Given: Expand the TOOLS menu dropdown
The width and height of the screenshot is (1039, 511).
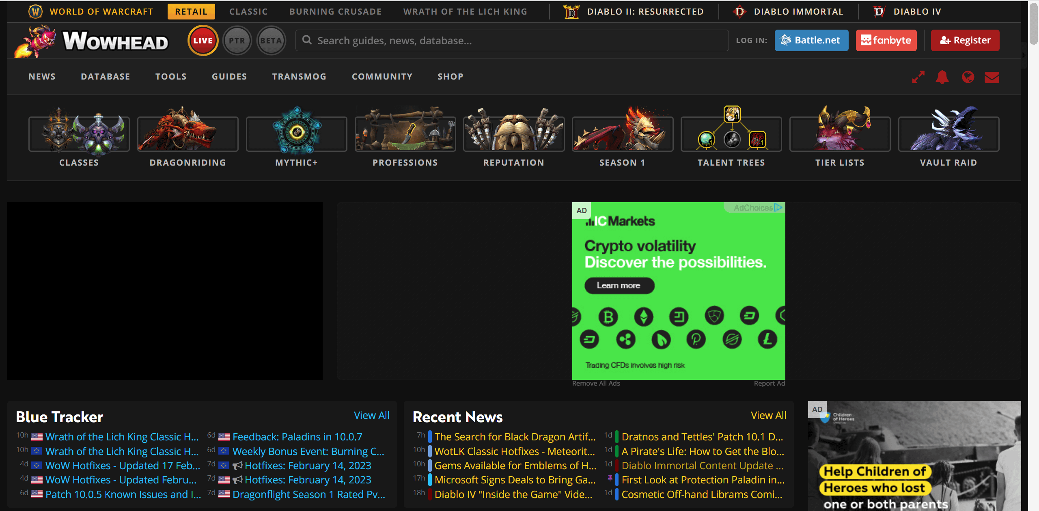Looking at the screenshot, I should click(170, 75).
